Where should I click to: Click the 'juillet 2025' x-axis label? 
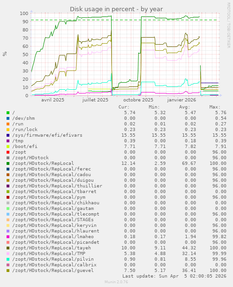click(95, 100)
